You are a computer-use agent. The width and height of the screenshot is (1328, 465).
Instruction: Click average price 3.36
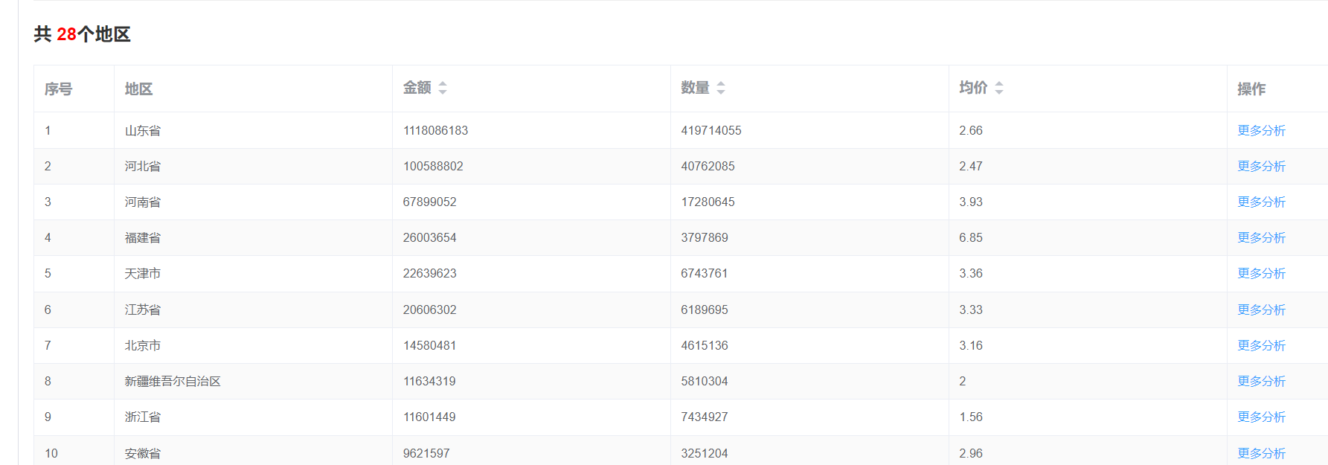click(971, 273)
